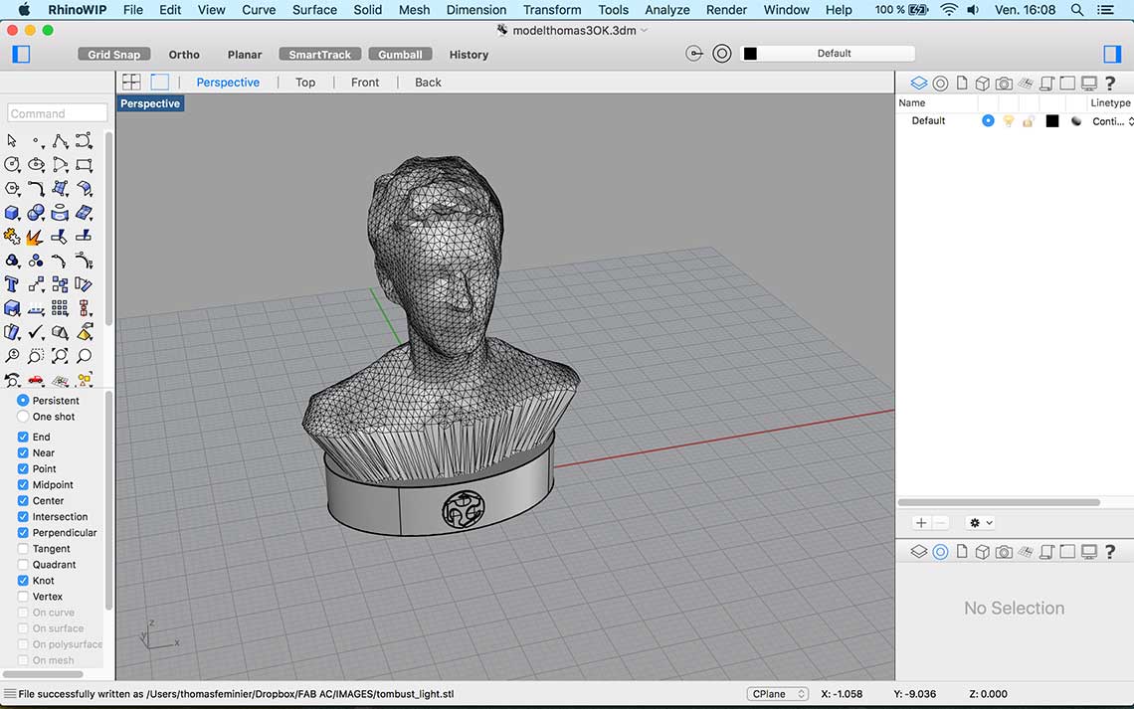This screenshot has height=709, width=1134.
Task: Click the checkmark Check Objects tool
Action: (36, 332)
